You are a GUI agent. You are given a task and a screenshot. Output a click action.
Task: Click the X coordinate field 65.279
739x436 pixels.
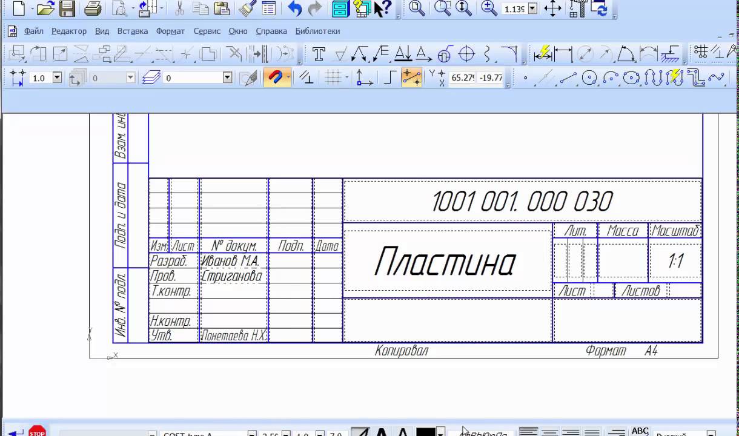click(x=463, y=78)
